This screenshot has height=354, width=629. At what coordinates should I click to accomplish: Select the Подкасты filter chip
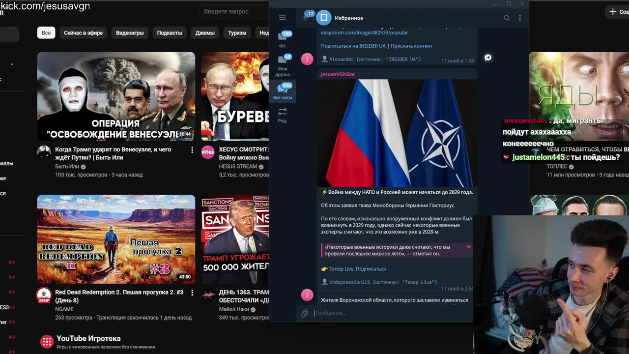pyautogui.click(x=170, y=33)
